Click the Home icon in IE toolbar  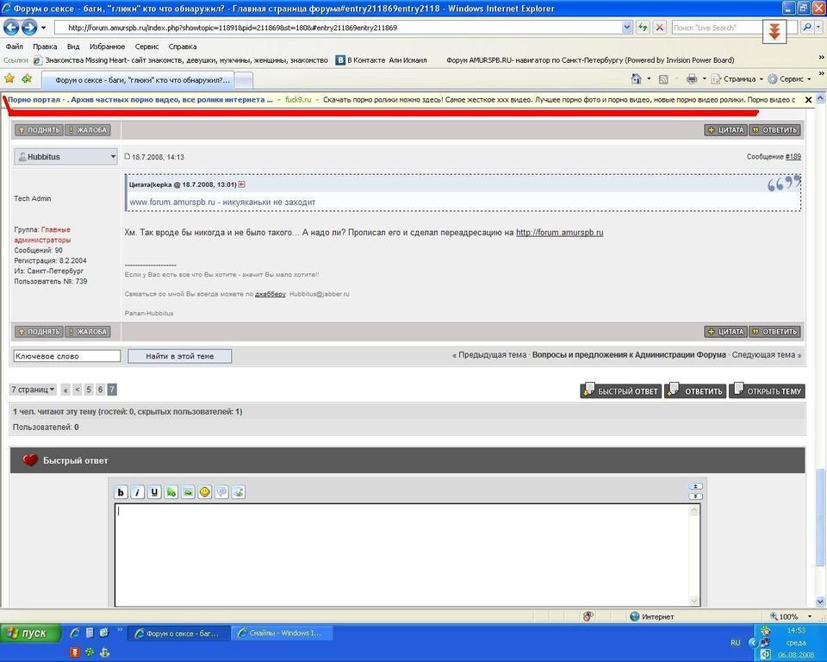tap(636, 79)
